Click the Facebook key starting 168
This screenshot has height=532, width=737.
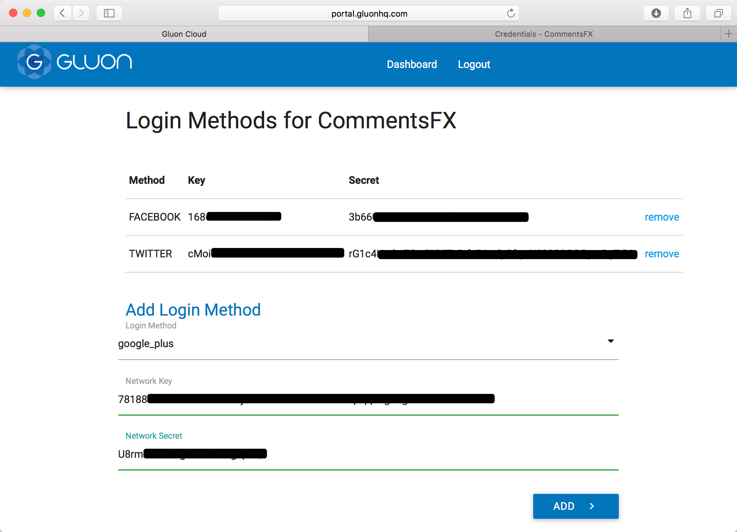click(234, 217)
